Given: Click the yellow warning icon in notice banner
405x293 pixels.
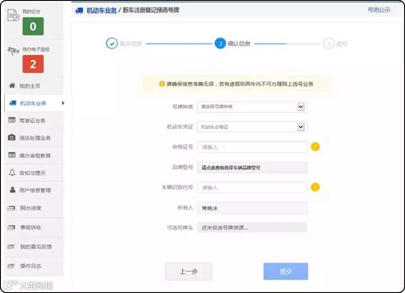Looking at the screenshot, I should [162, 84].
